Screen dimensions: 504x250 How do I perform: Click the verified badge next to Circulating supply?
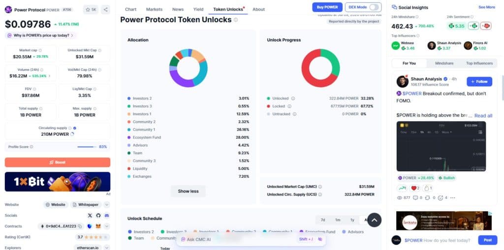click(75, 128)
